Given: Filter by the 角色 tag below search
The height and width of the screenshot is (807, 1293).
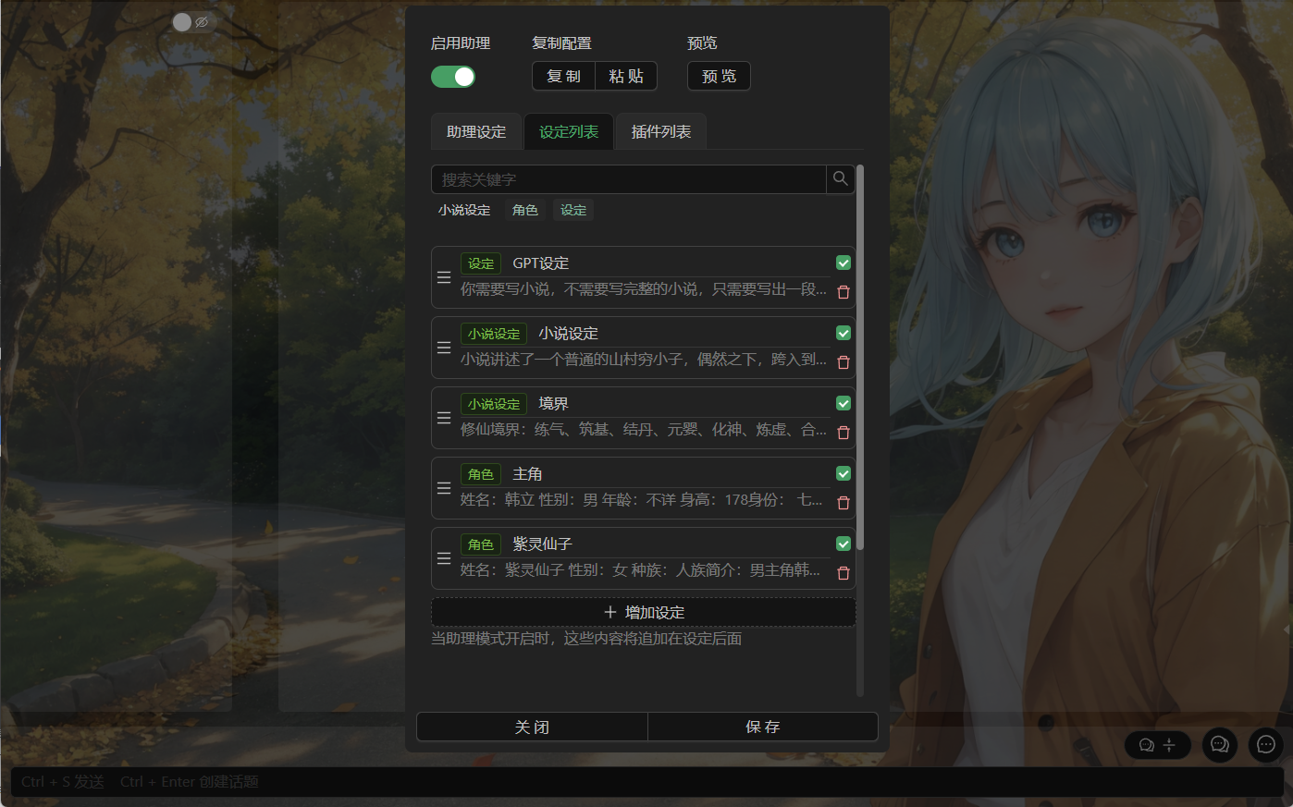Looking at the screenshot, I should (525, 210).
